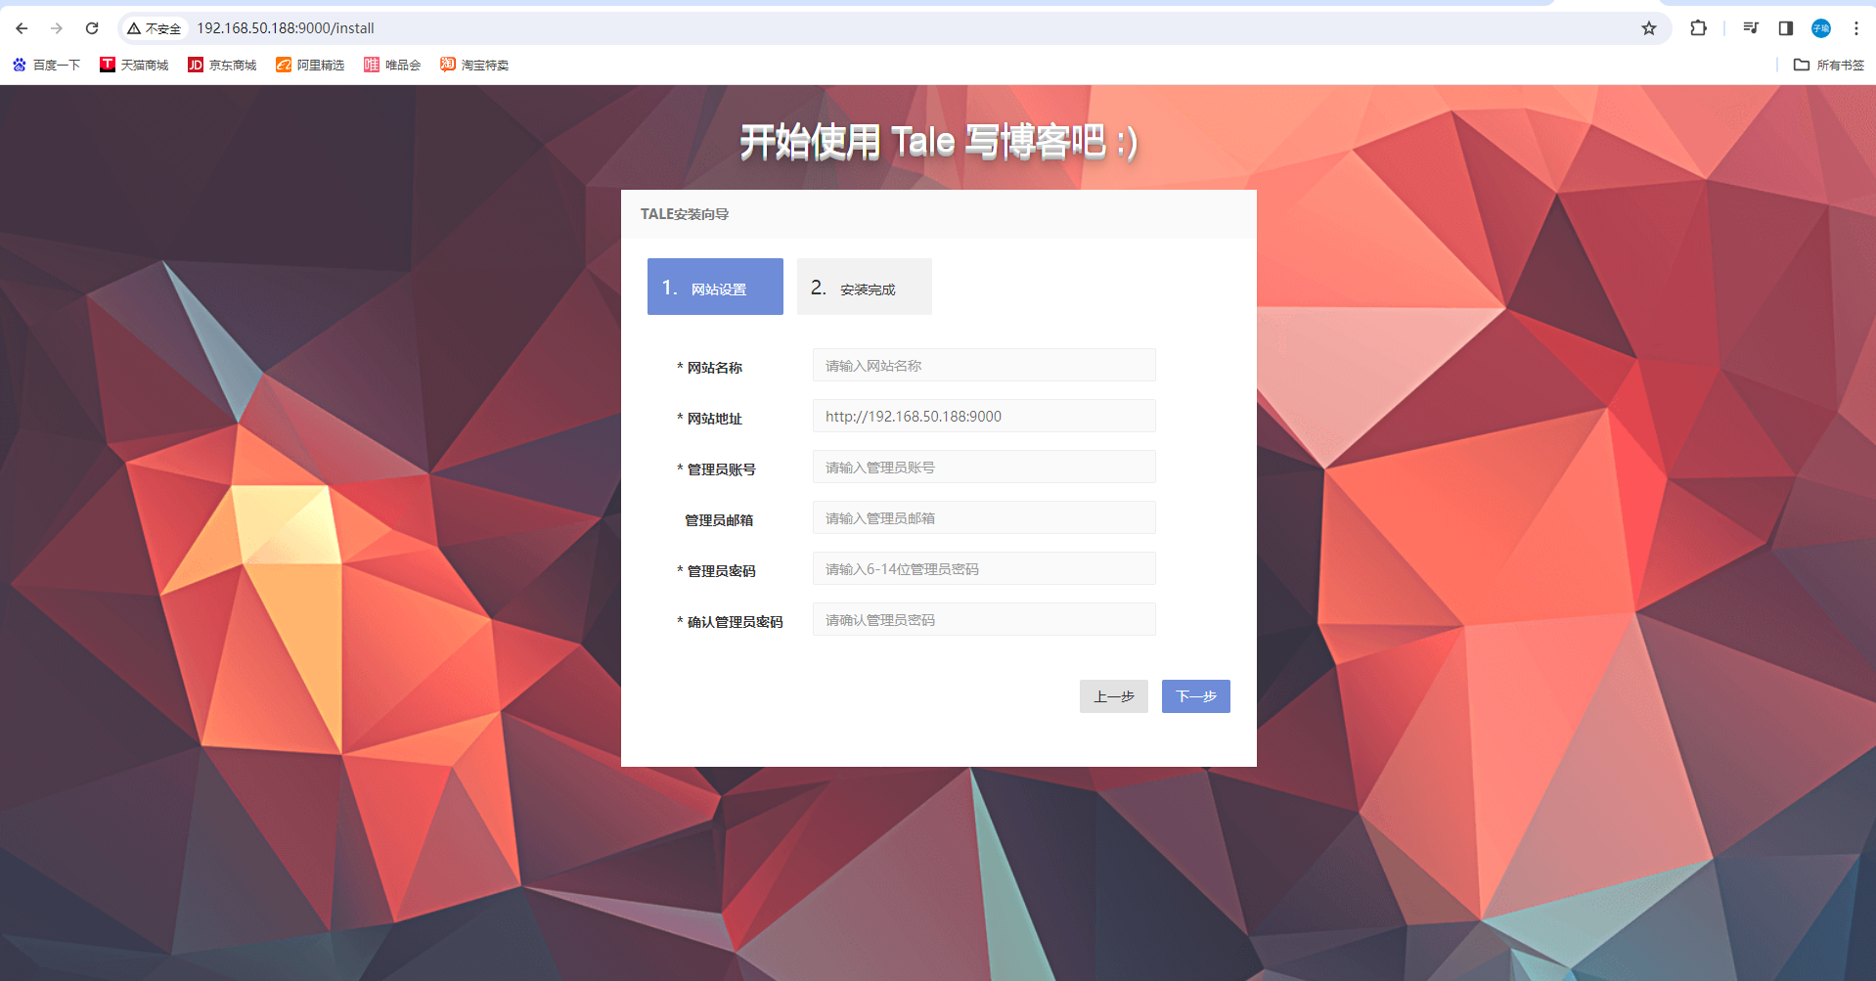This screenshot has height=981, width=1876.
Task: Open the 百度一下 bookmark
Action: 46,65
